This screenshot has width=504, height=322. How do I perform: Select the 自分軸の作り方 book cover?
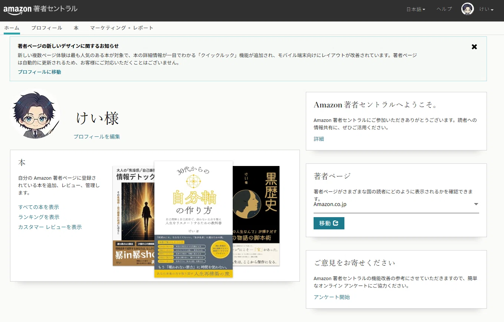(x=193, y=219)
